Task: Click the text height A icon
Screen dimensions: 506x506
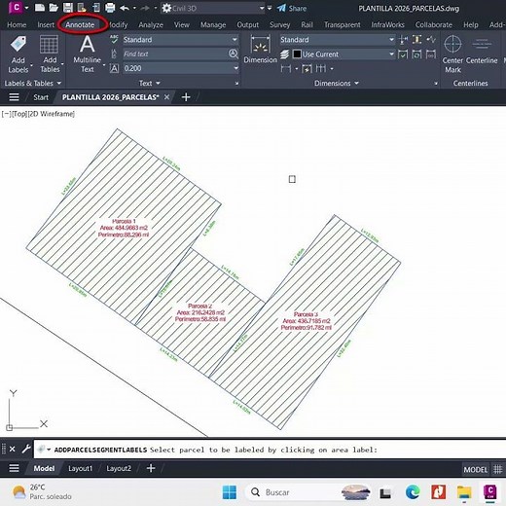Action: (114, 68)
